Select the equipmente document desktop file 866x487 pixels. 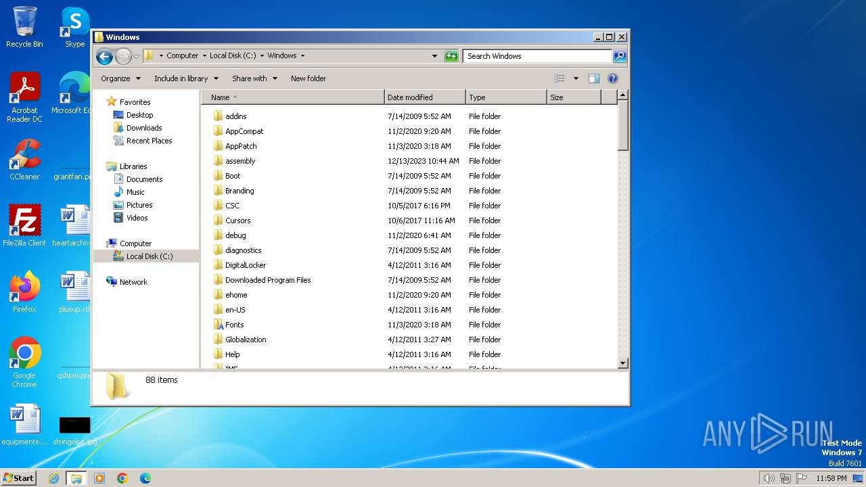[x=24, y=425]
